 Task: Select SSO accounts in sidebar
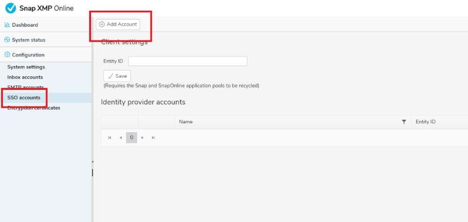pos(24,98)
